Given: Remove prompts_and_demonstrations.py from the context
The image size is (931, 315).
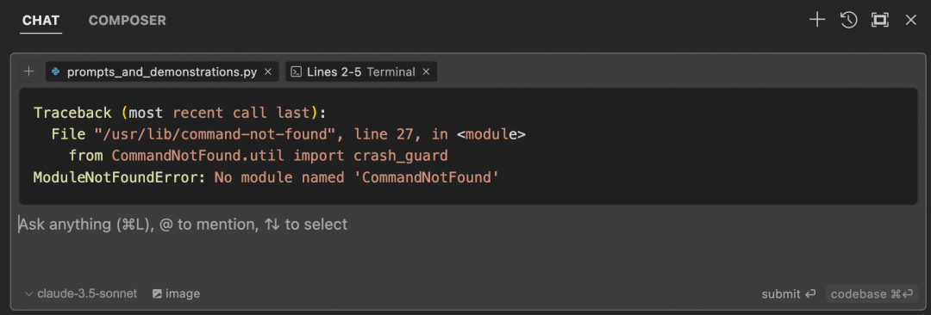Looking at the screenshot, I should 268,71.
